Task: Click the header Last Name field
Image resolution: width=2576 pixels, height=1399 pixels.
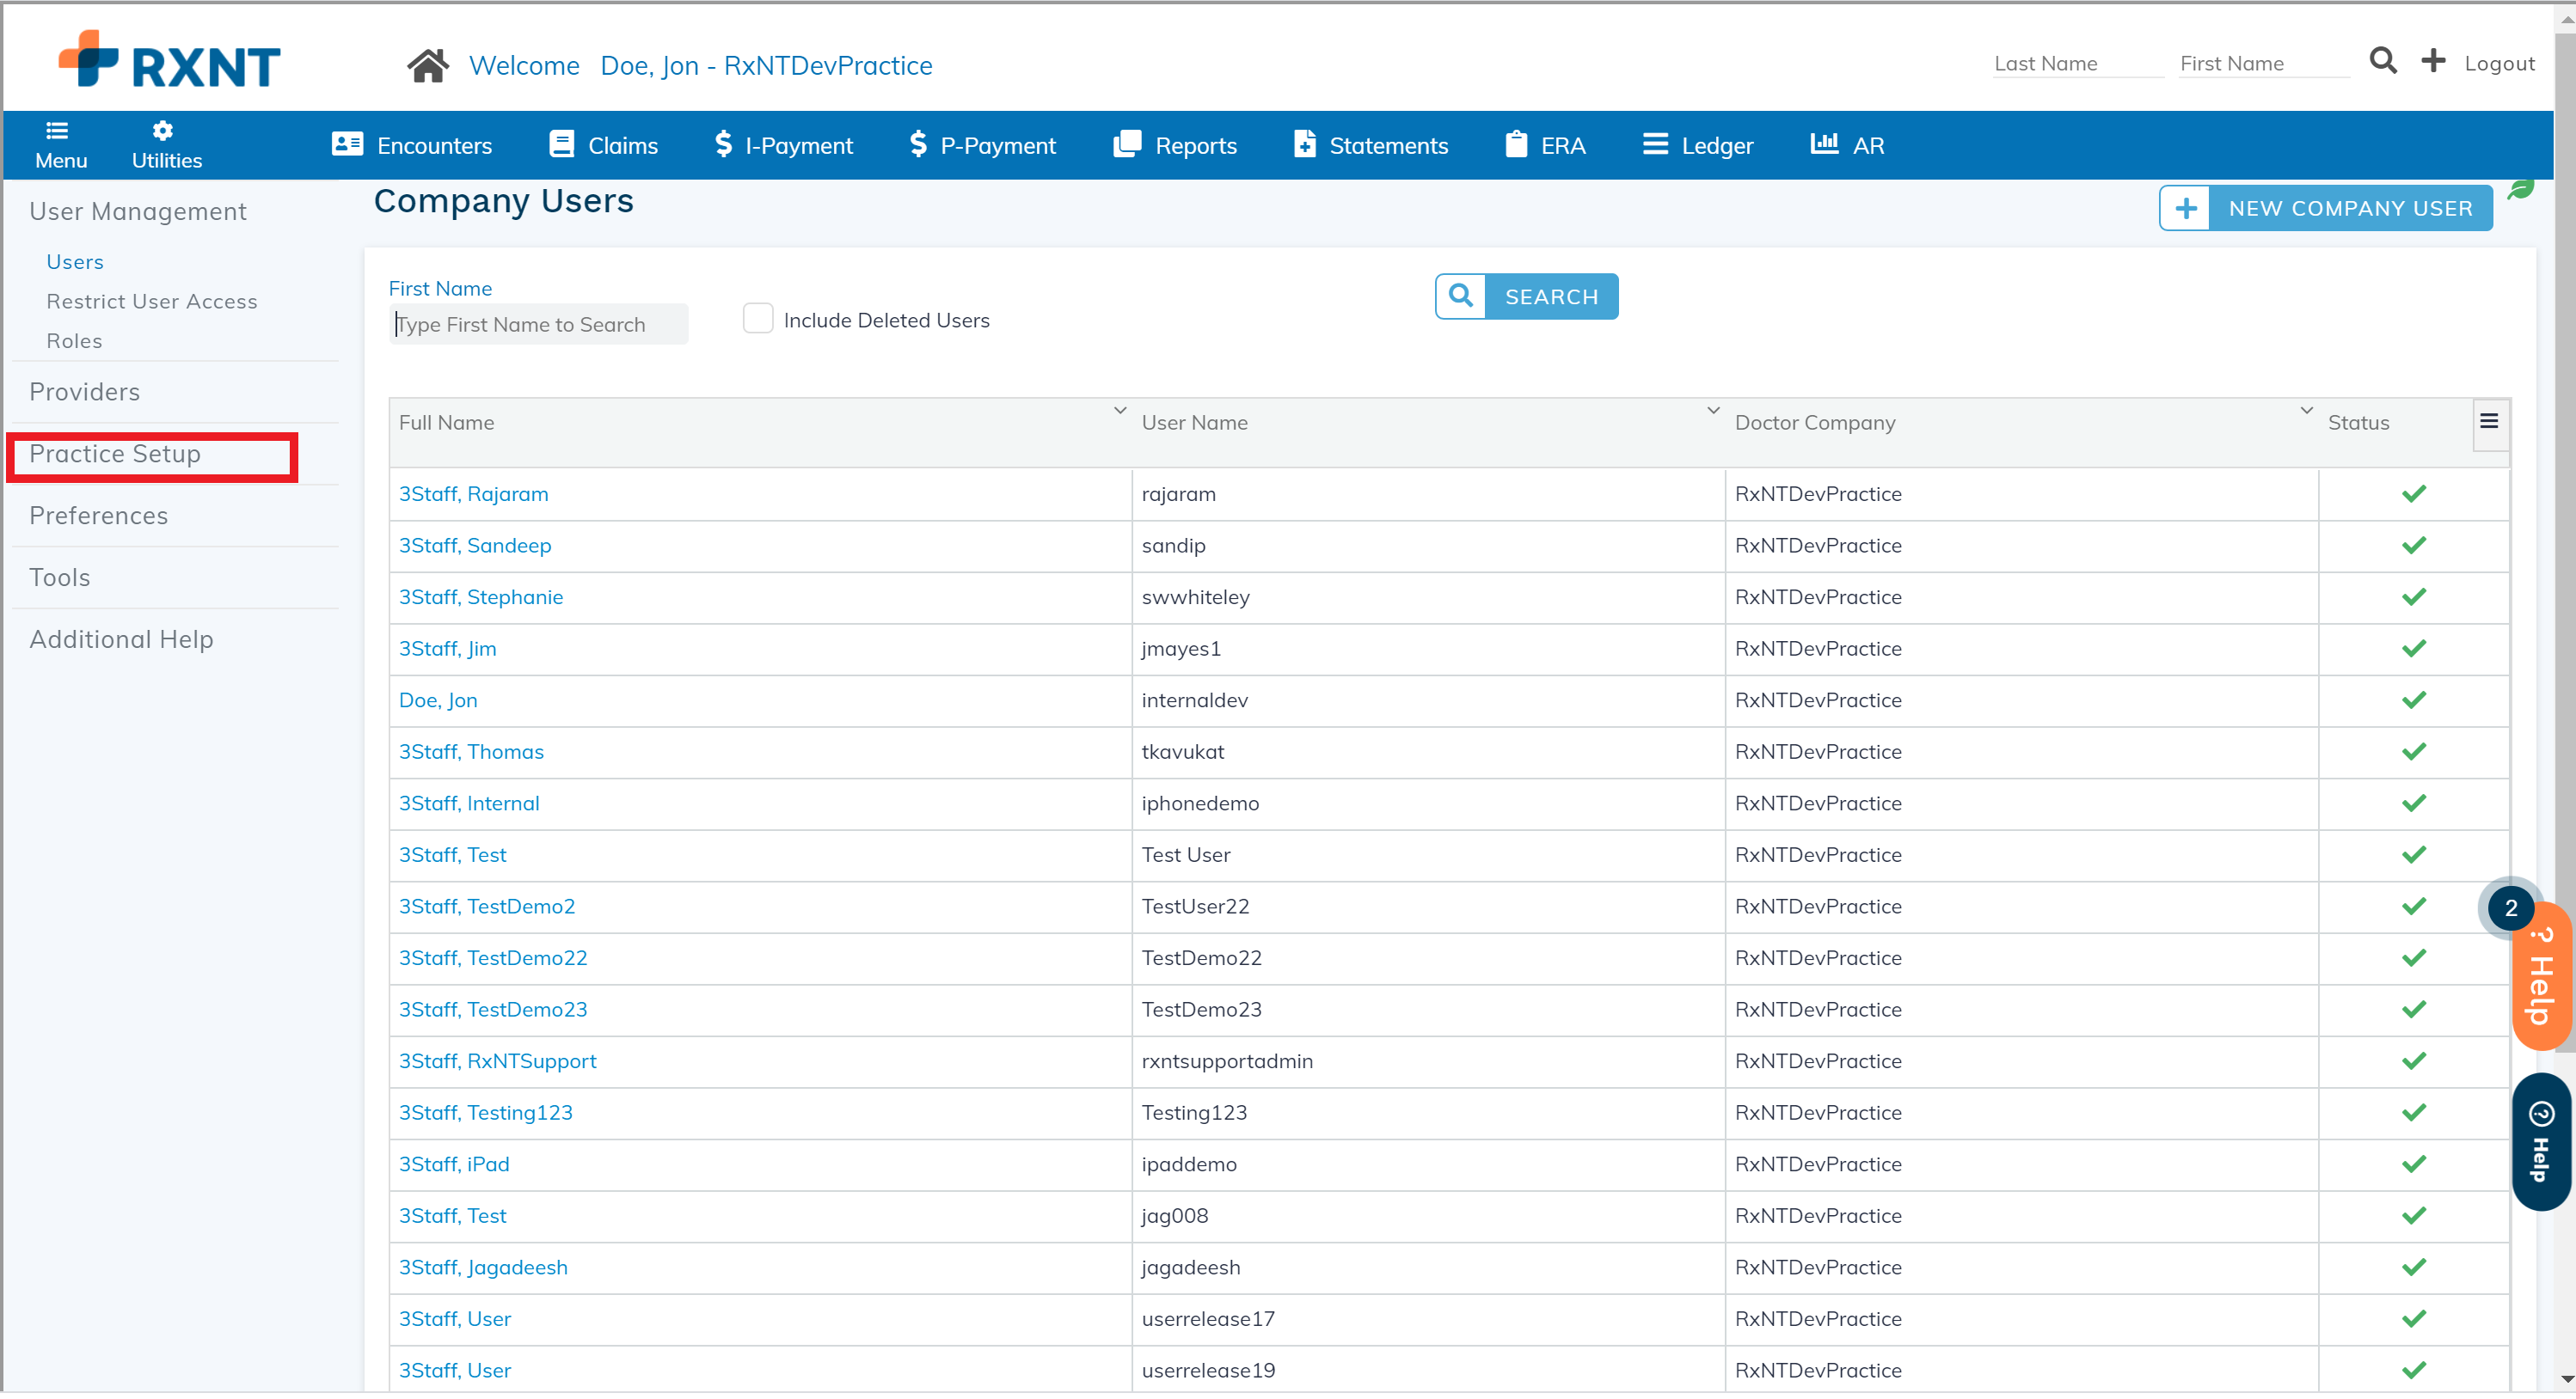Action: click(x=2077, y=63)
